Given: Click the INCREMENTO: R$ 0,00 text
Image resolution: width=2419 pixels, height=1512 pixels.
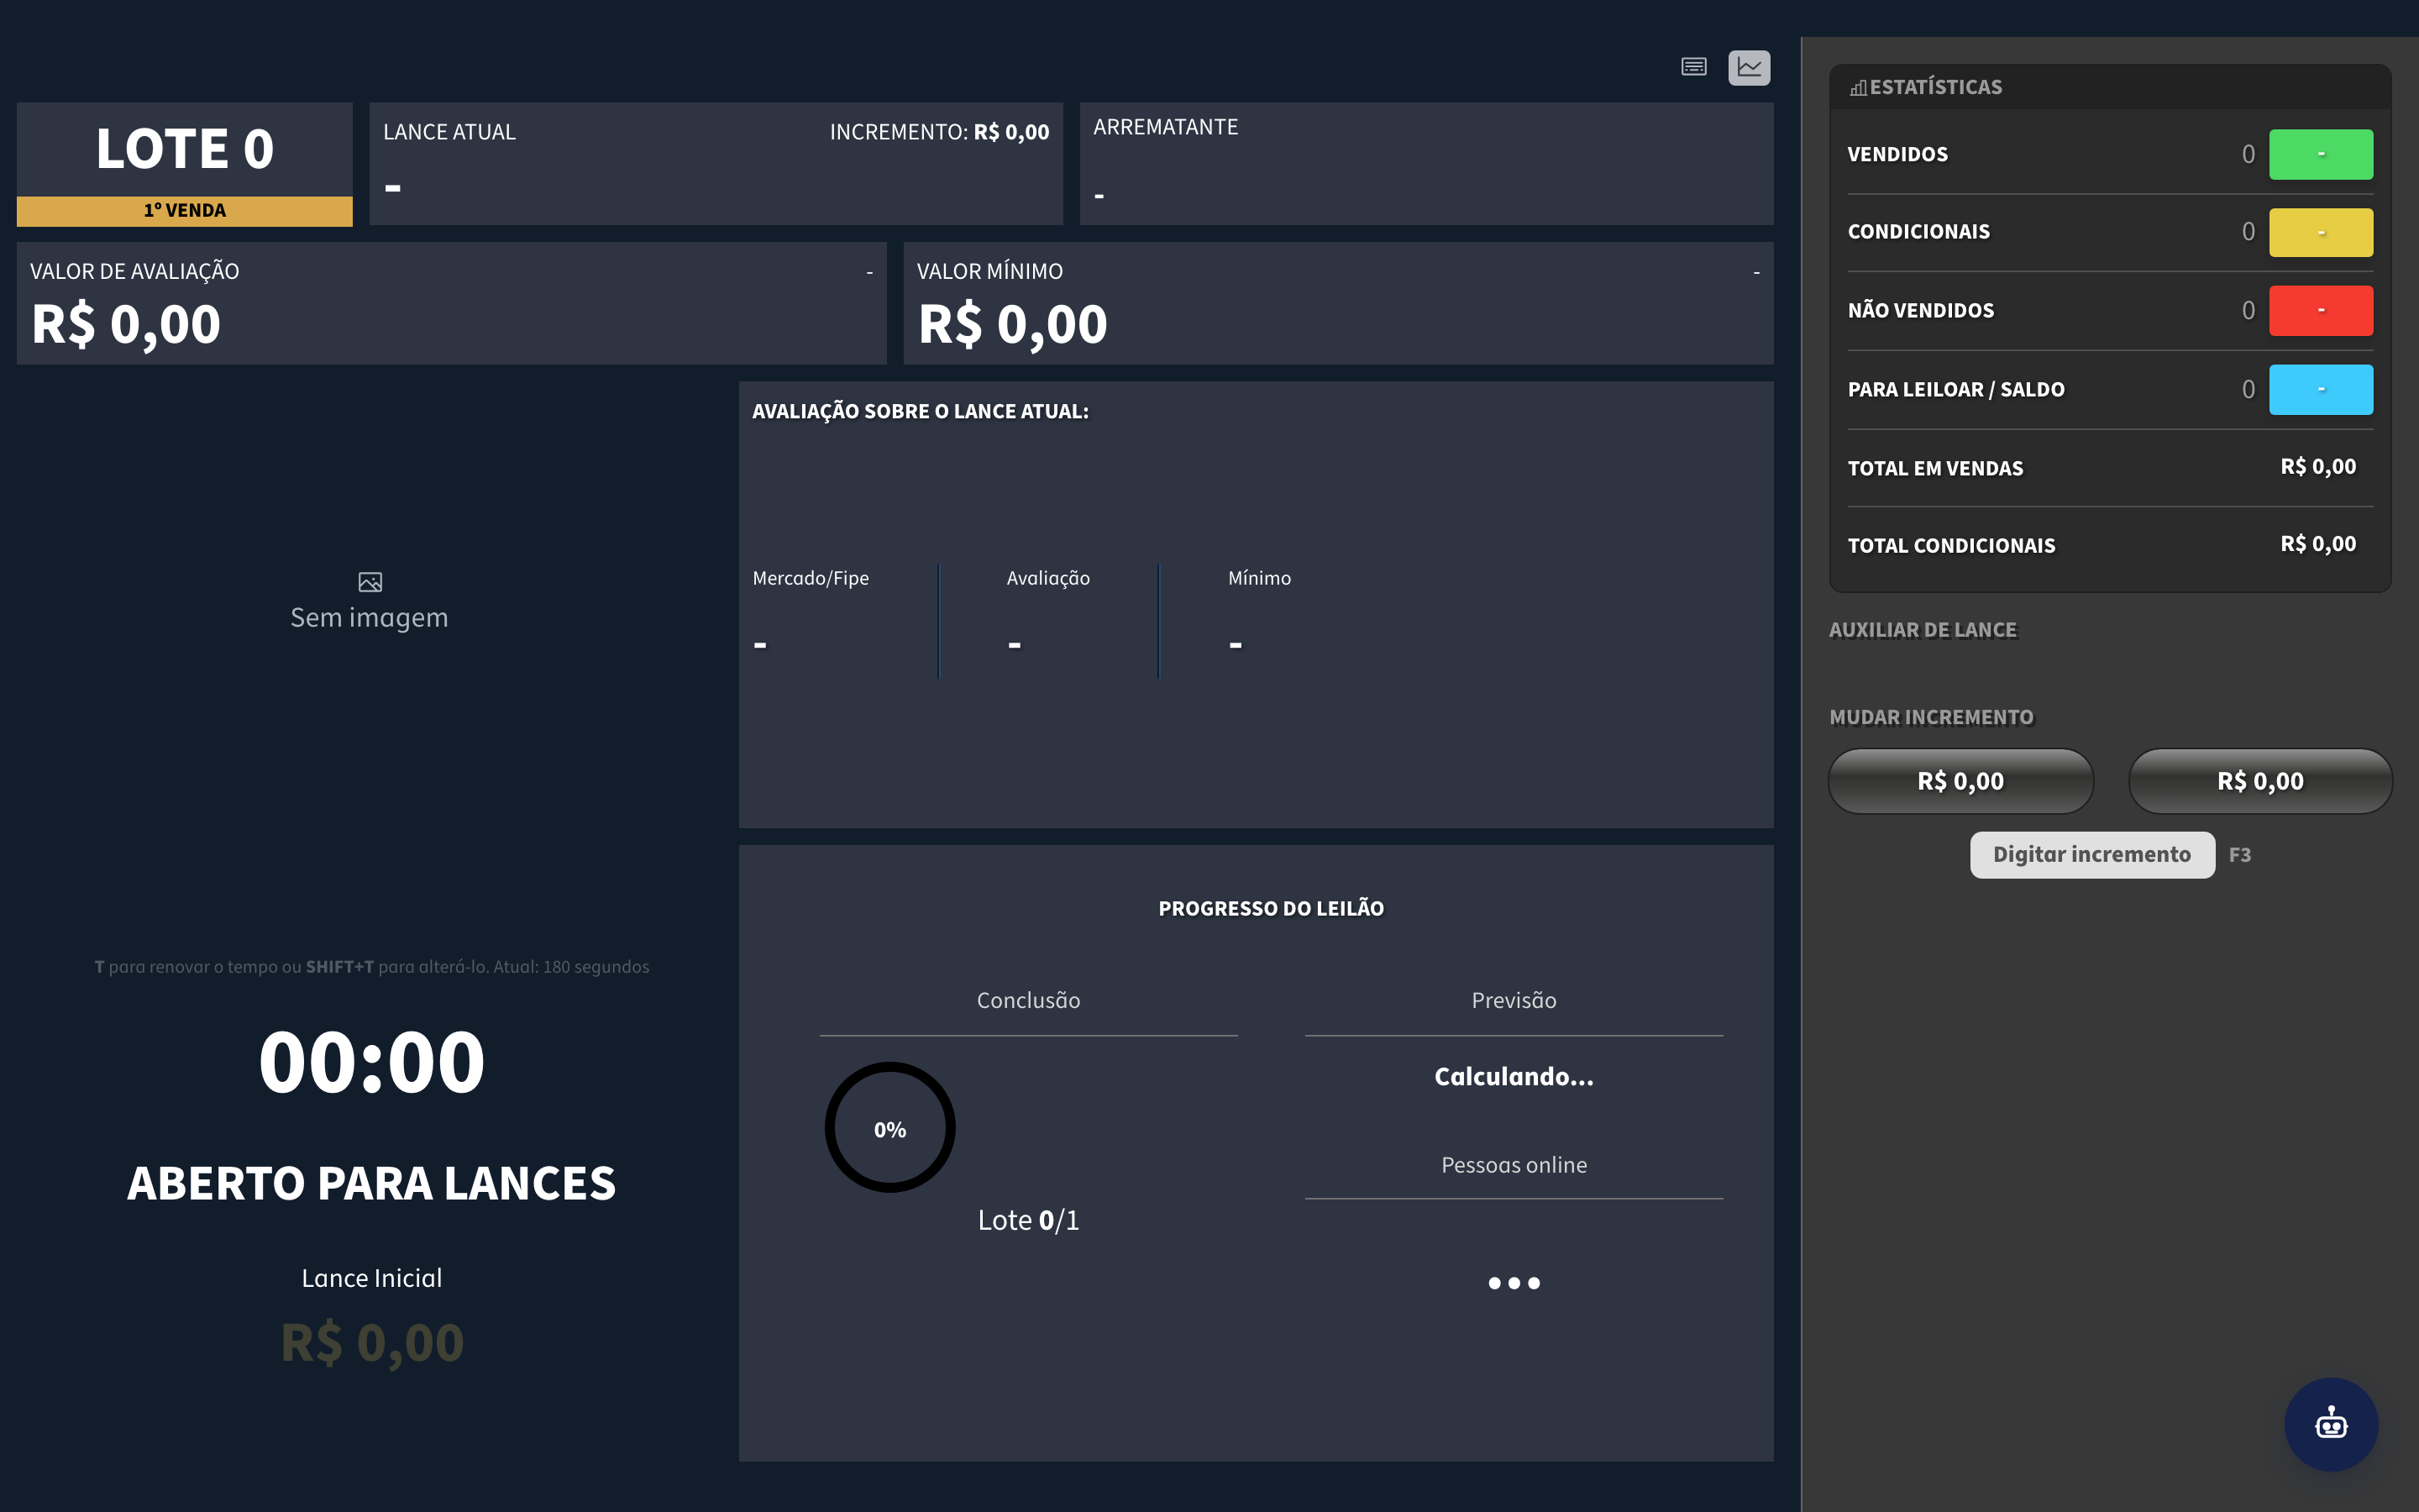Looking at the screenshot, I should (940, 132).
